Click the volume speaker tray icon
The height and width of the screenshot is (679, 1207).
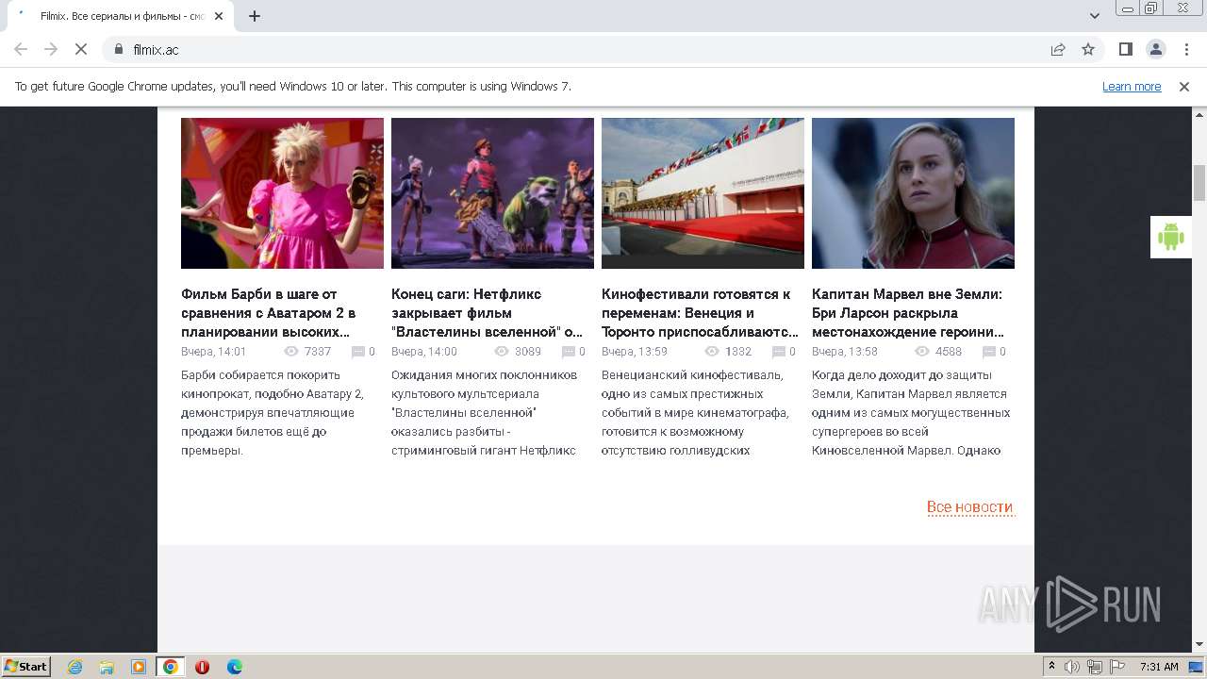click(1072, 667)
